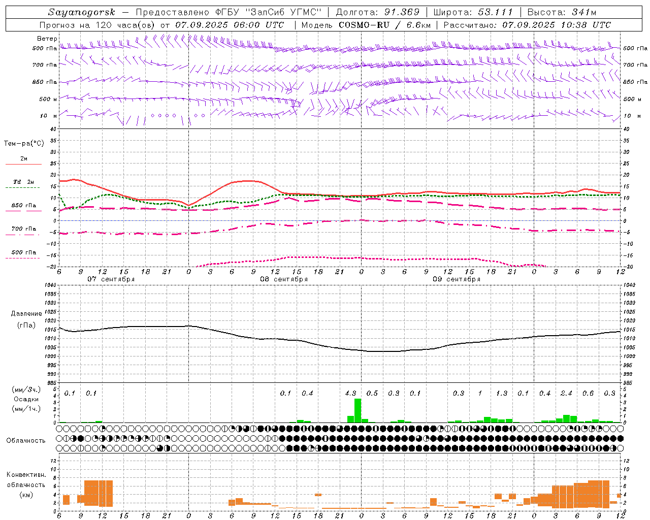Click the '(км)' convective height unit label
The height and width of the screenshot is (520, 650).
click(x=26, y=495)
